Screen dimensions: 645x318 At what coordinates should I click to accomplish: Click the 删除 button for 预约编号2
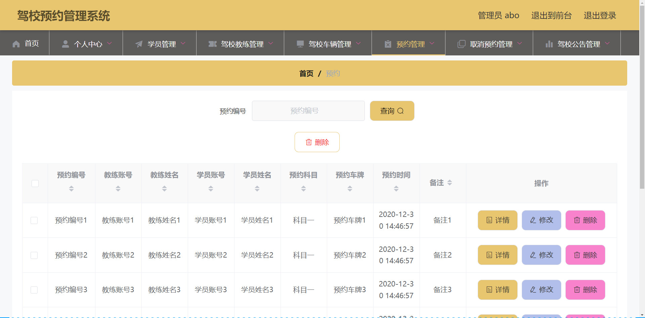coord(585,255)
